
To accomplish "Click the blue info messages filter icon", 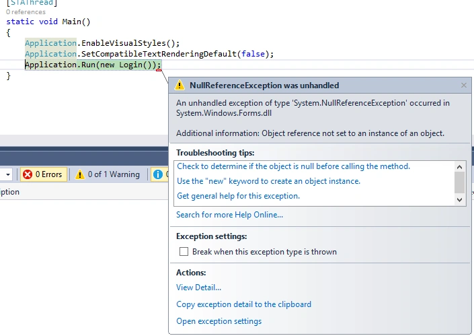I will 158,174.
